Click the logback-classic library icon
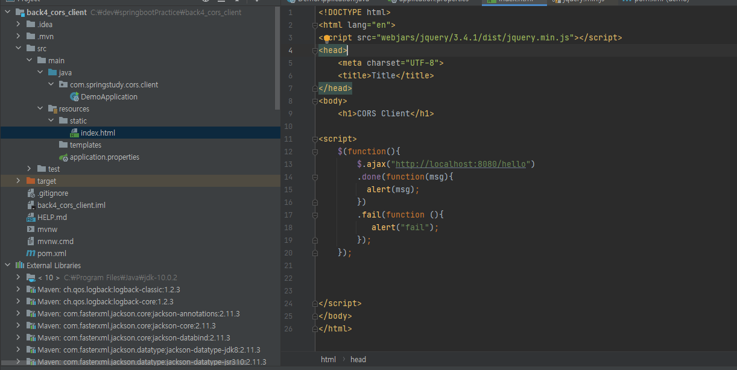737x370 pixels. [x=31, y=289]
